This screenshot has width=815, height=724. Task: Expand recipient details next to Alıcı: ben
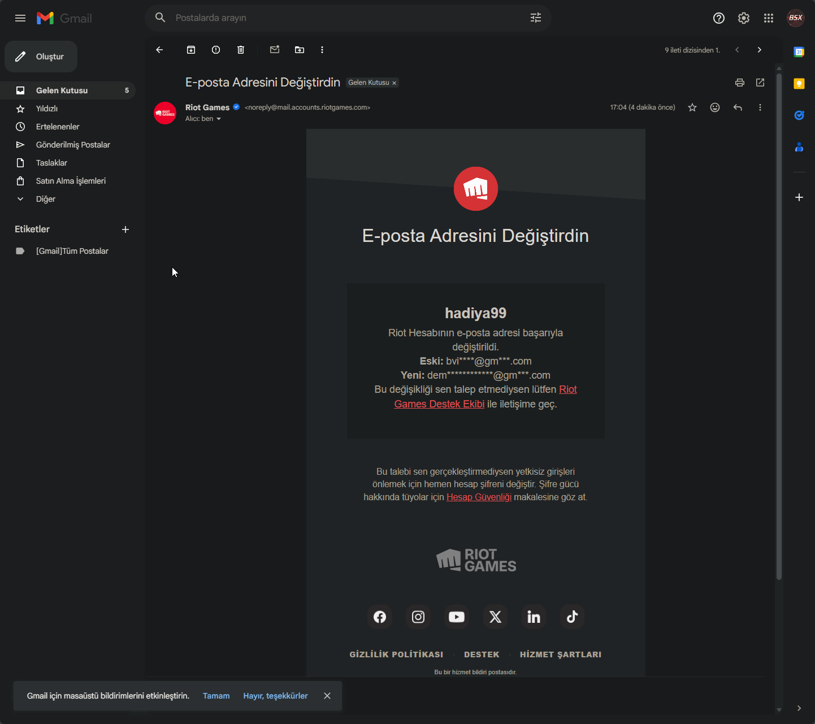click(219, 119)
